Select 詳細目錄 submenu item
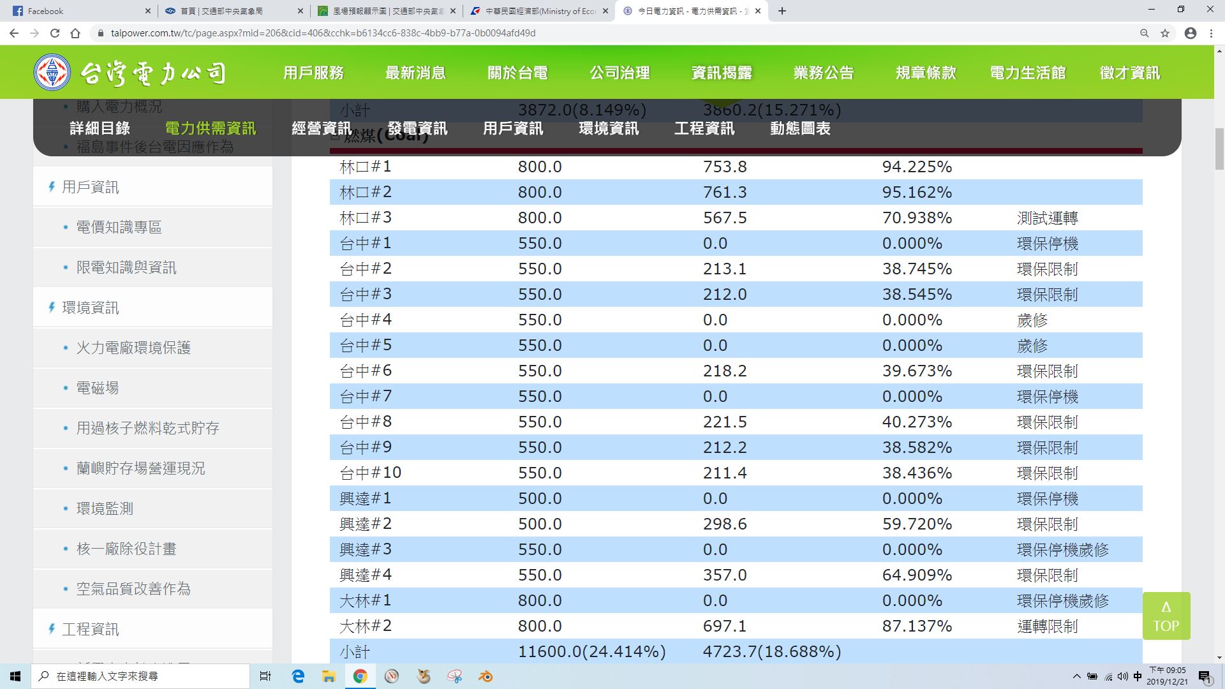The height and width of the screenshot is (689, 1225). 100,128
